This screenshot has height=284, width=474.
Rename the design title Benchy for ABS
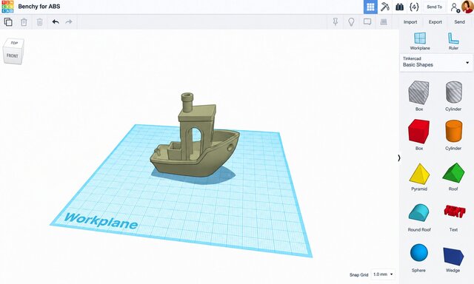tap(39, 7)
